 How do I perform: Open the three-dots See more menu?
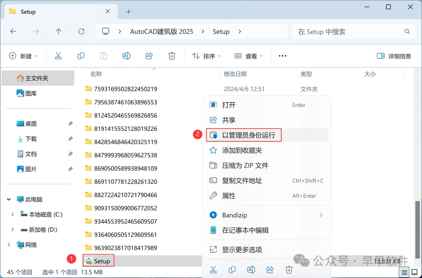tap(283, 56)
